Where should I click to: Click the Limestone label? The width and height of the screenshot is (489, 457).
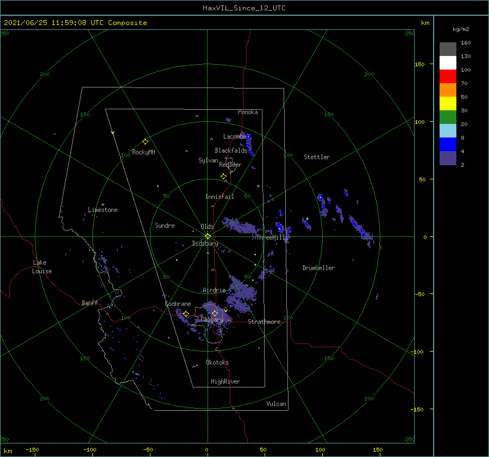pos(103,210)
